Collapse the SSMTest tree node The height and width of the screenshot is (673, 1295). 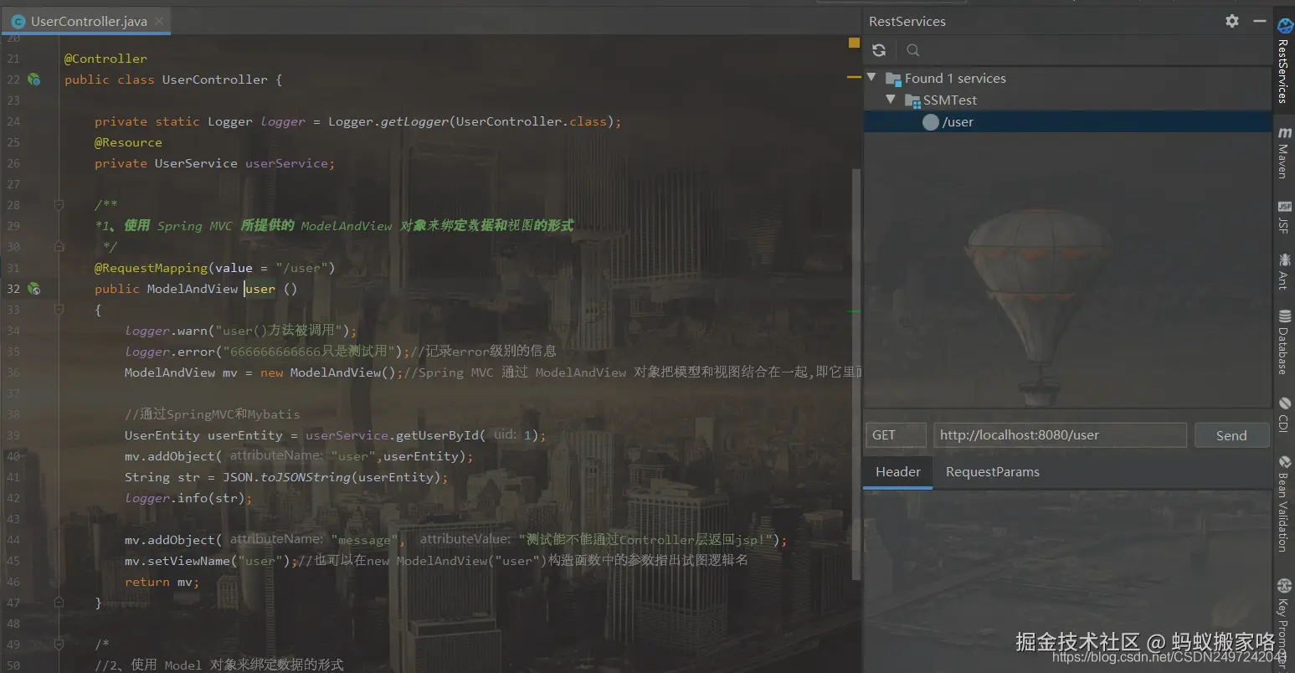click(891, 100)
